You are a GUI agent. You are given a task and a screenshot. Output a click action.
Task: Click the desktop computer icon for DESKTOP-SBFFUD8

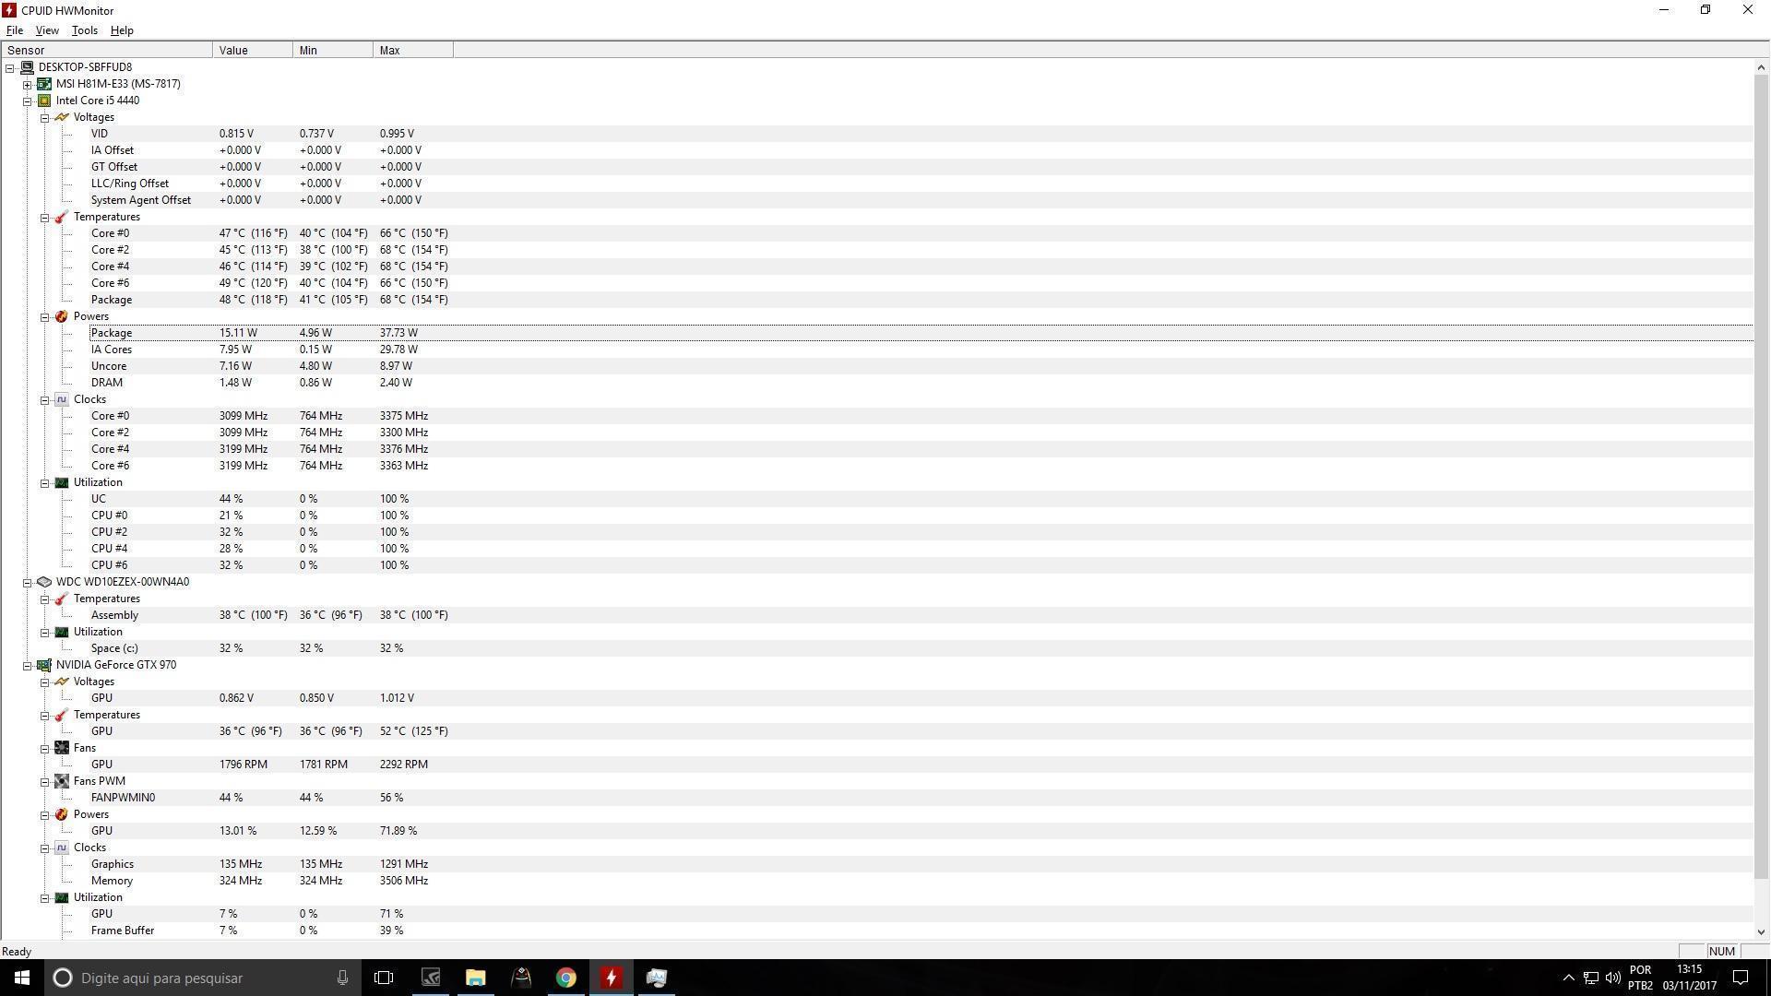click(27, 67)
